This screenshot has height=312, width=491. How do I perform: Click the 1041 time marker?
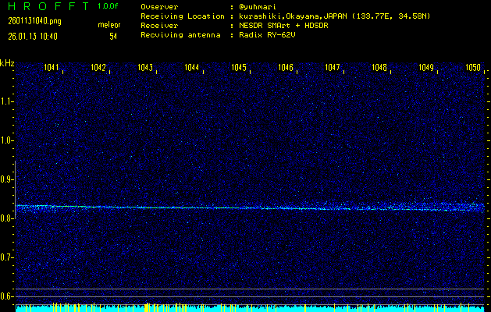point(52,68)
